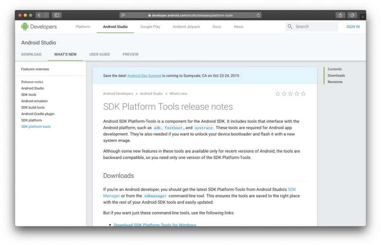Open the News nav item
The image size is (381, 246).
[x=238, y=26]
